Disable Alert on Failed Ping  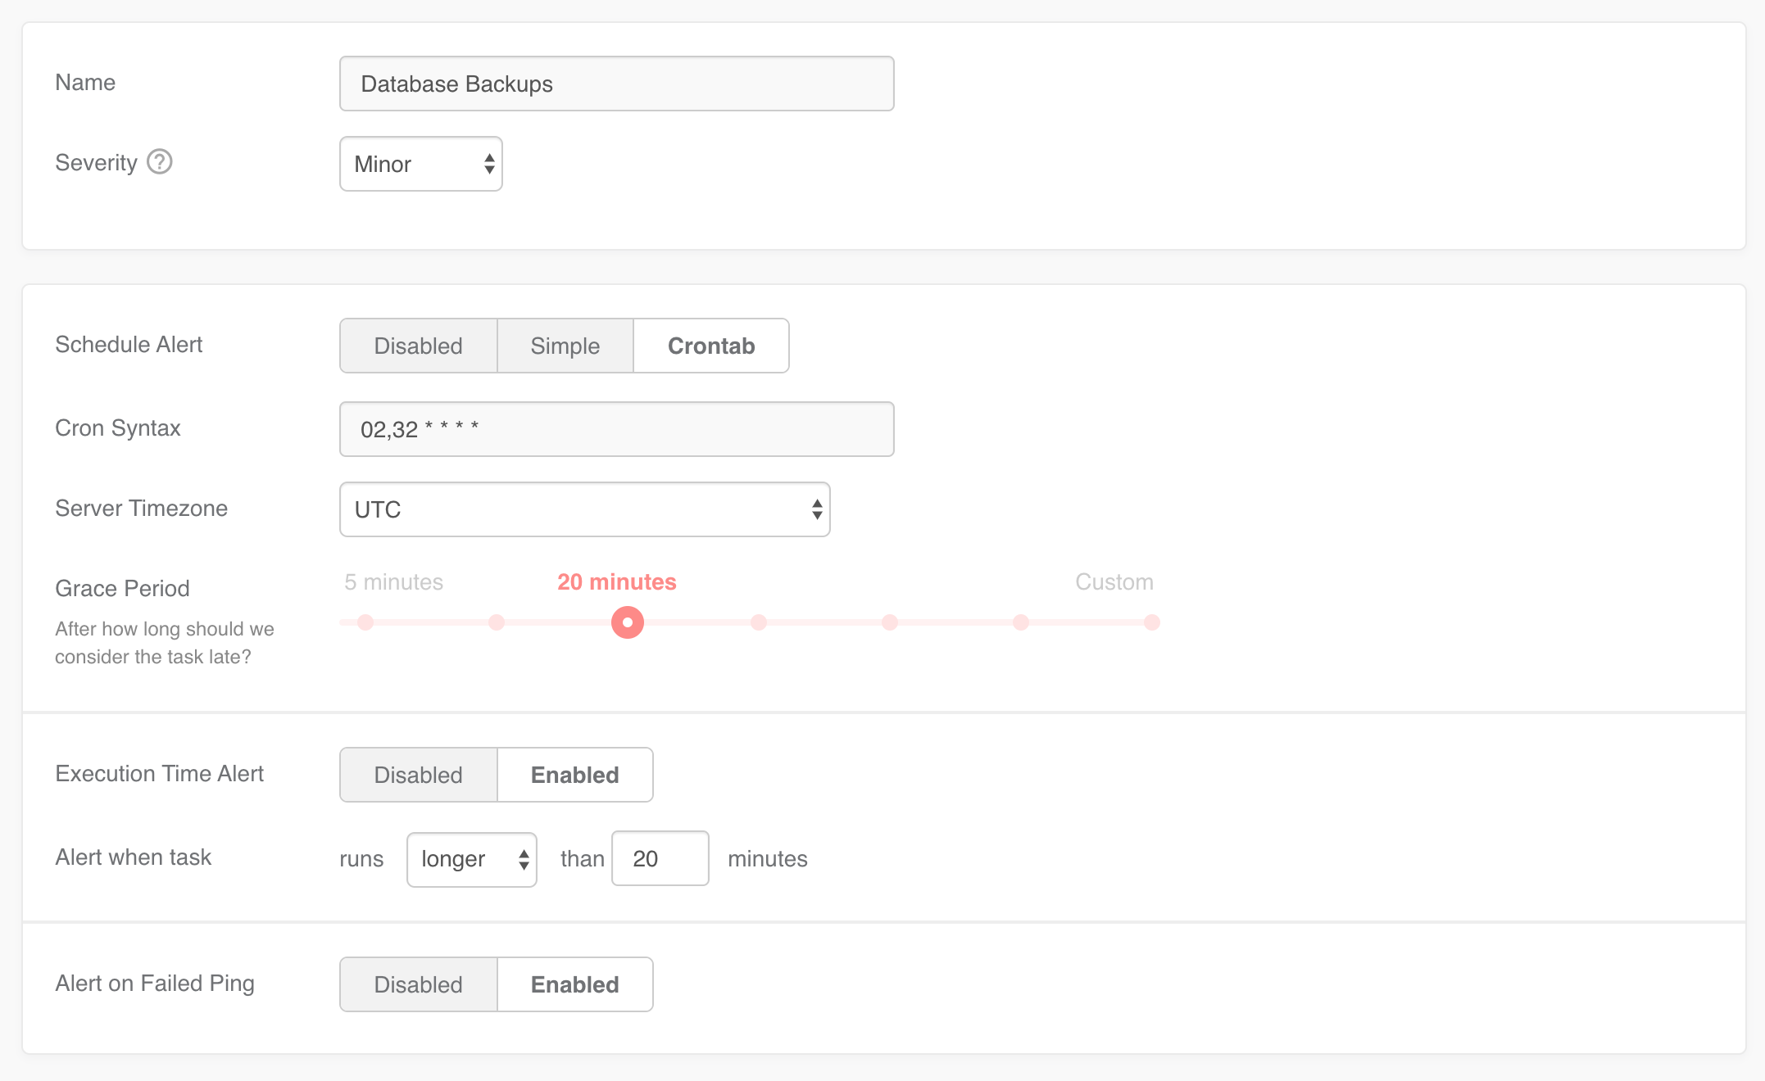(418, 984)
